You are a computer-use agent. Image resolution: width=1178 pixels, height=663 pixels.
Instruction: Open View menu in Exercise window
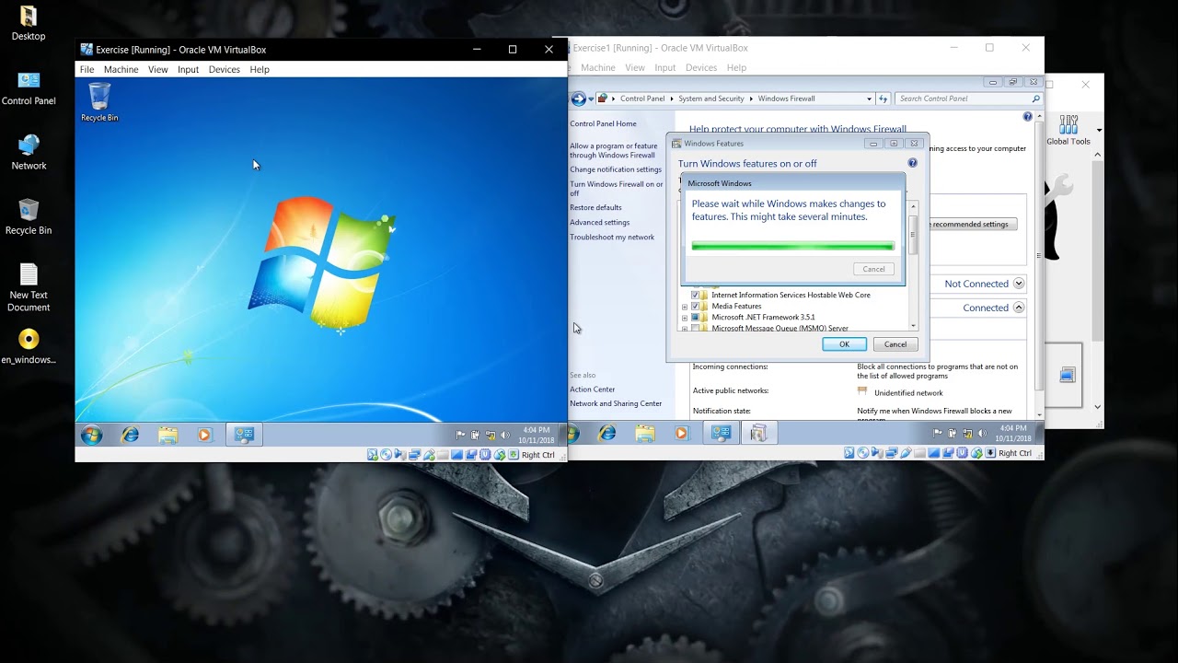158,69
